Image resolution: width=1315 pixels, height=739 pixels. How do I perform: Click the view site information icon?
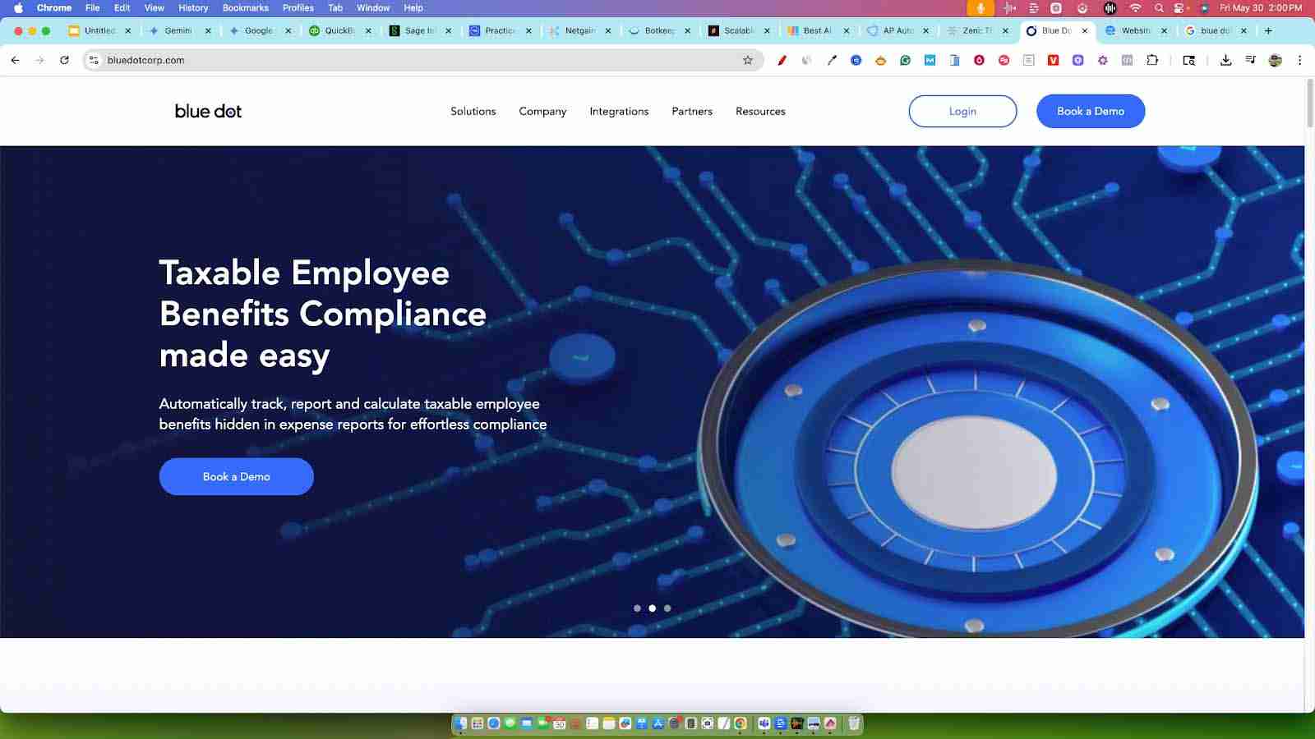[94, 60]
